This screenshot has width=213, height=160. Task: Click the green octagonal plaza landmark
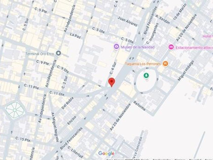(15, 110)
